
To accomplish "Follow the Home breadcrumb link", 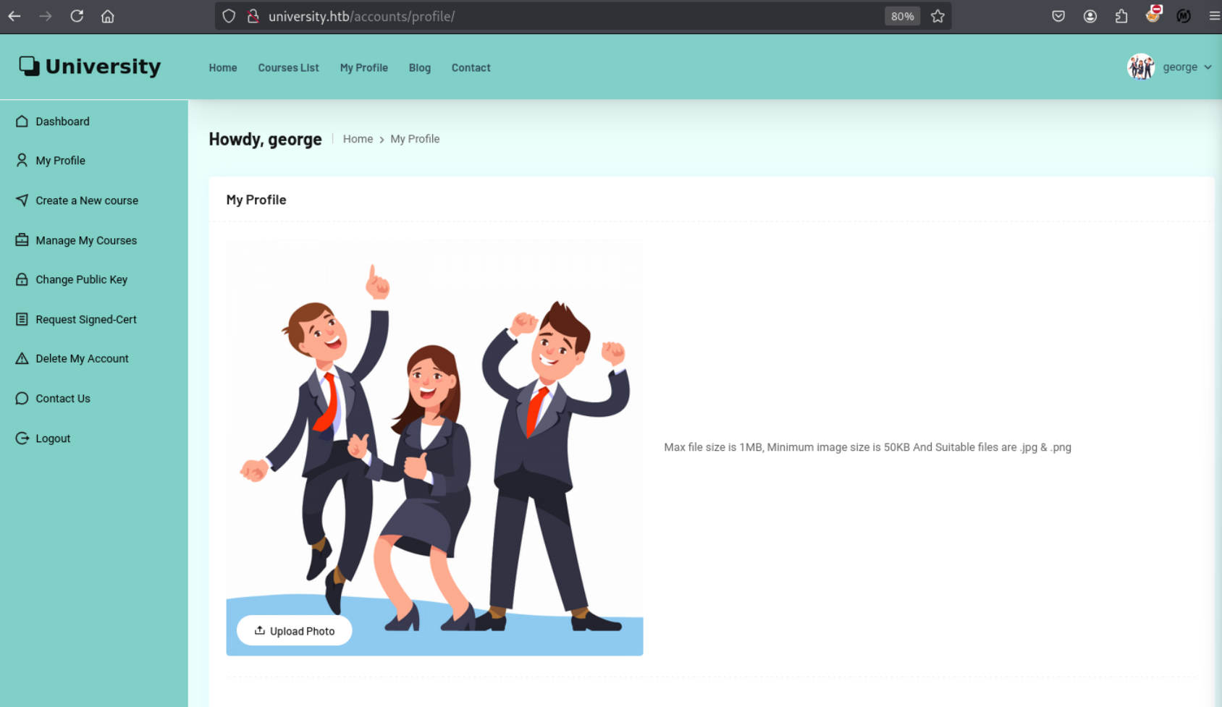I will (x=358, y=139).
